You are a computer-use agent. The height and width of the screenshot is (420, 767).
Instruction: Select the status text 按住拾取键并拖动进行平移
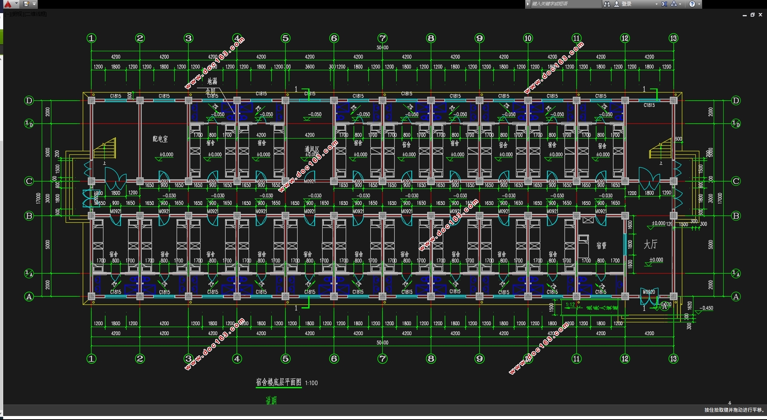click(x=734, y=410)
